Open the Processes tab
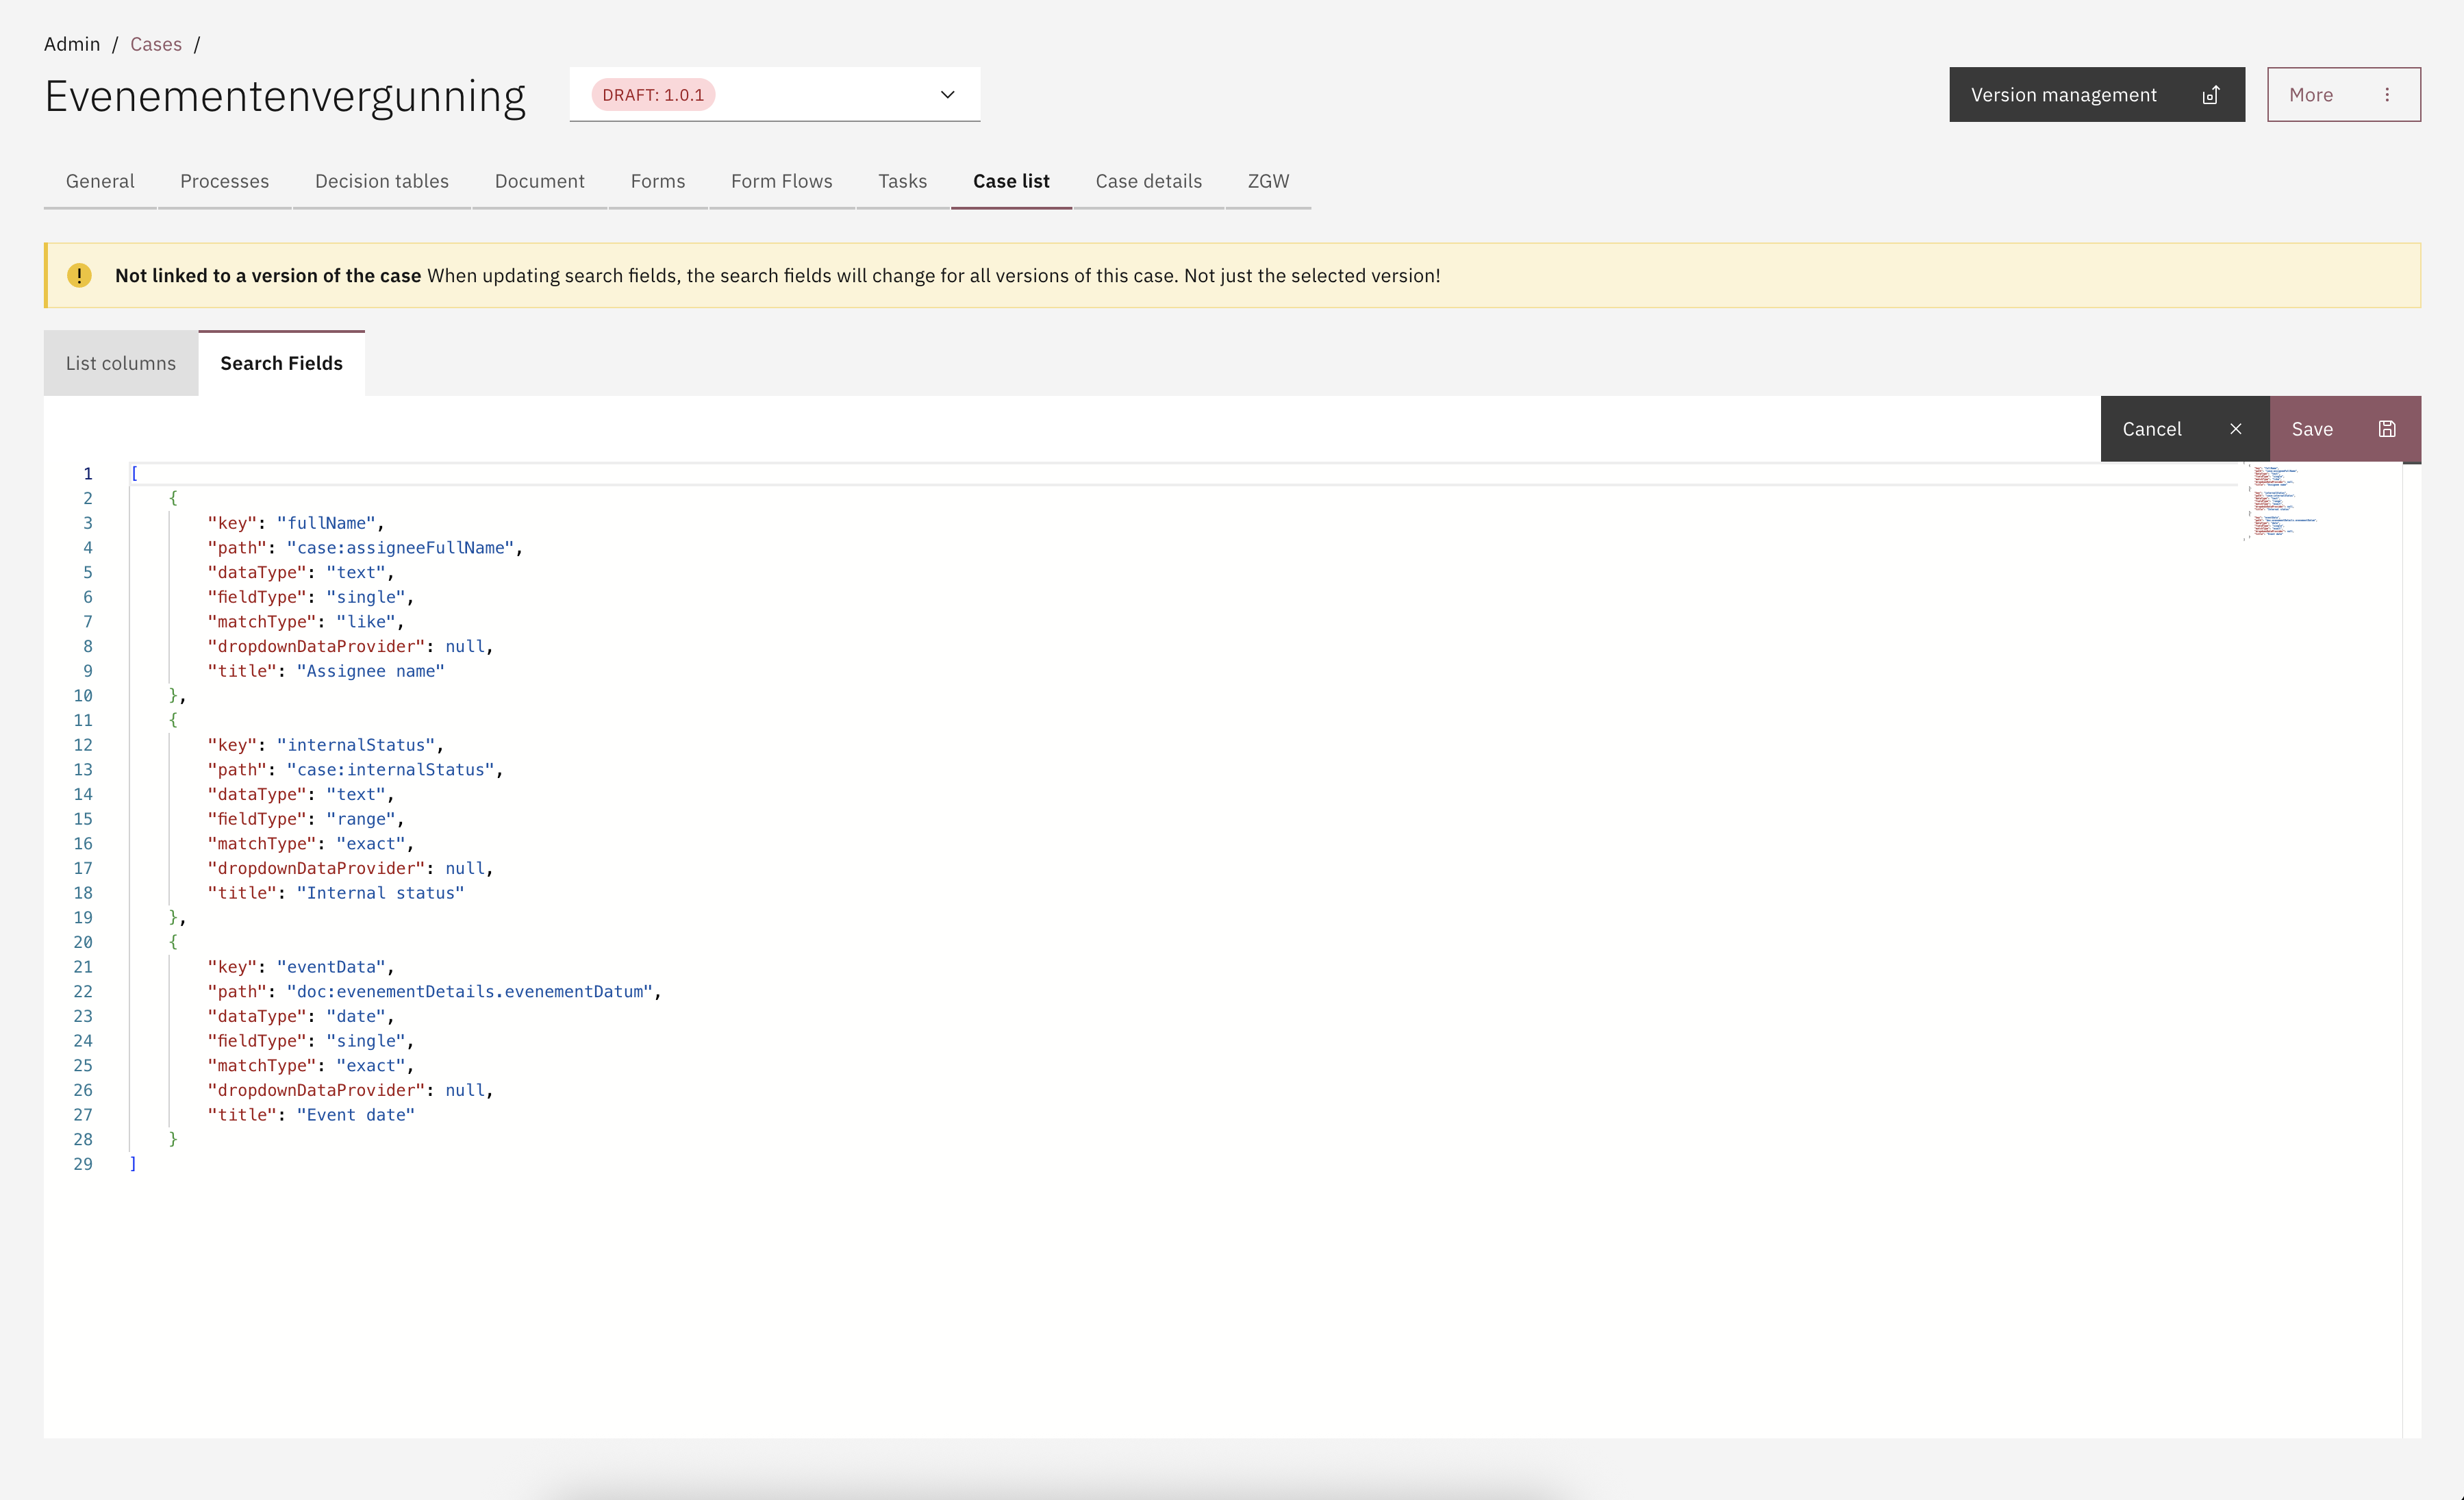The height and width of the screenshot is (1500, 2464). point(224,181)
